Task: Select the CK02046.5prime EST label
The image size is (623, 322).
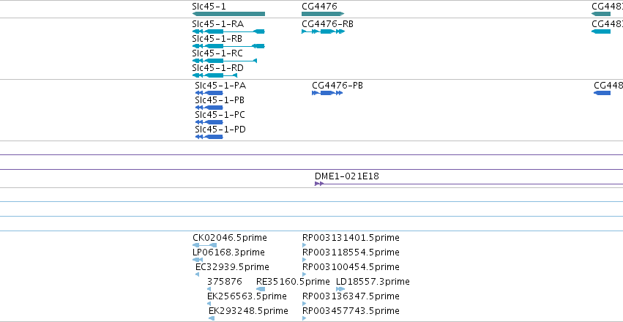Action: point(230,238)
